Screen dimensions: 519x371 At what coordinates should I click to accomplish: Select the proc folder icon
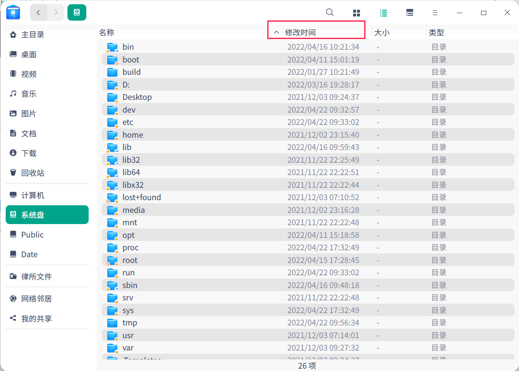112,248
